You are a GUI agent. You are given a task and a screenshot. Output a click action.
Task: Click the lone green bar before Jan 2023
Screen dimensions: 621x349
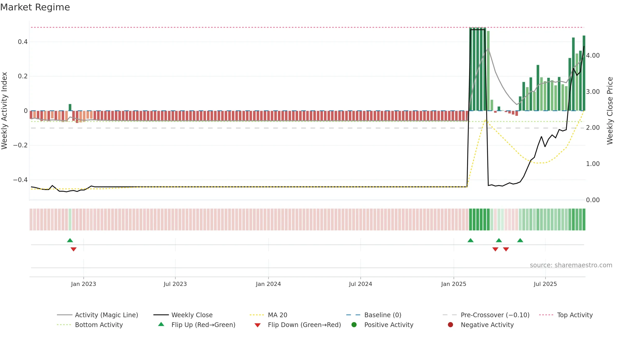tap(70, 107)
